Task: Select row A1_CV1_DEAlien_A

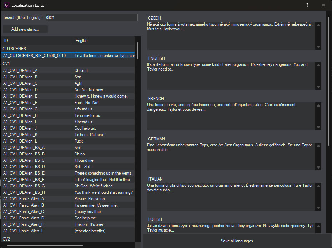Action: (x=68, y=71)
